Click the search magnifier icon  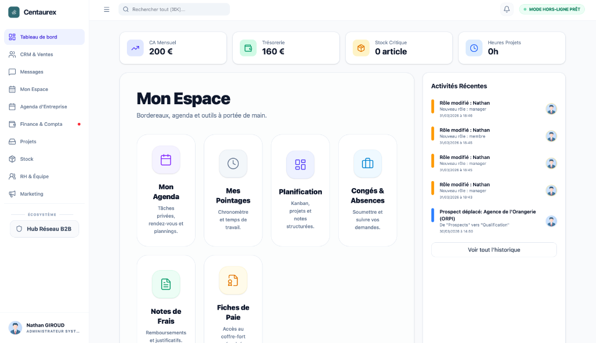click(126, 9)
